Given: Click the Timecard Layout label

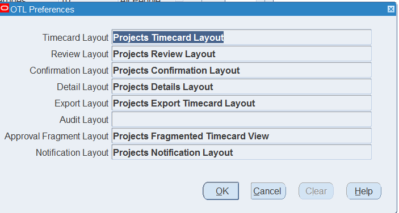Looking at the screenshot, I should pos(75,37).
